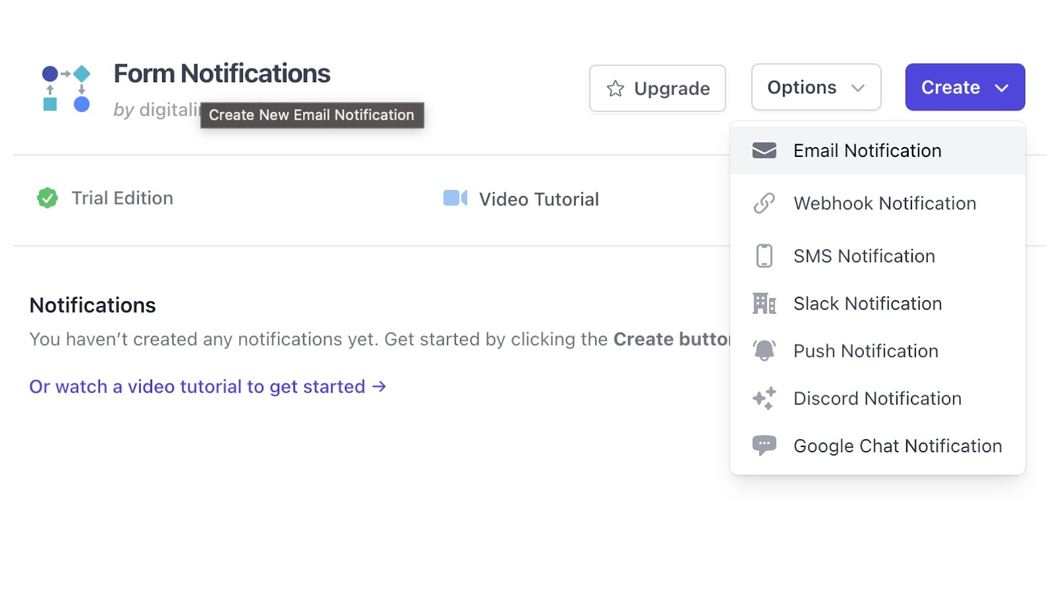This screenshot has width=1059, height=596.
Task: Click the star icon on Upgrade button
Action: pyautogui.click(x=615, y=88)
